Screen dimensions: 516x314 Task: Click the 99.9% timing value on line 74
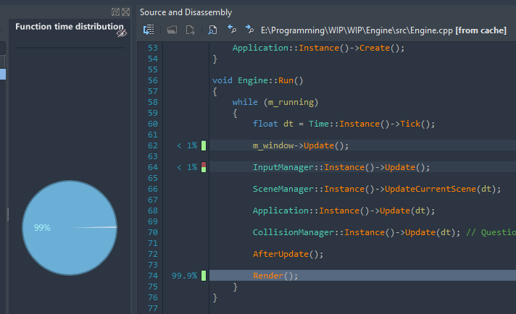point(184,276)
